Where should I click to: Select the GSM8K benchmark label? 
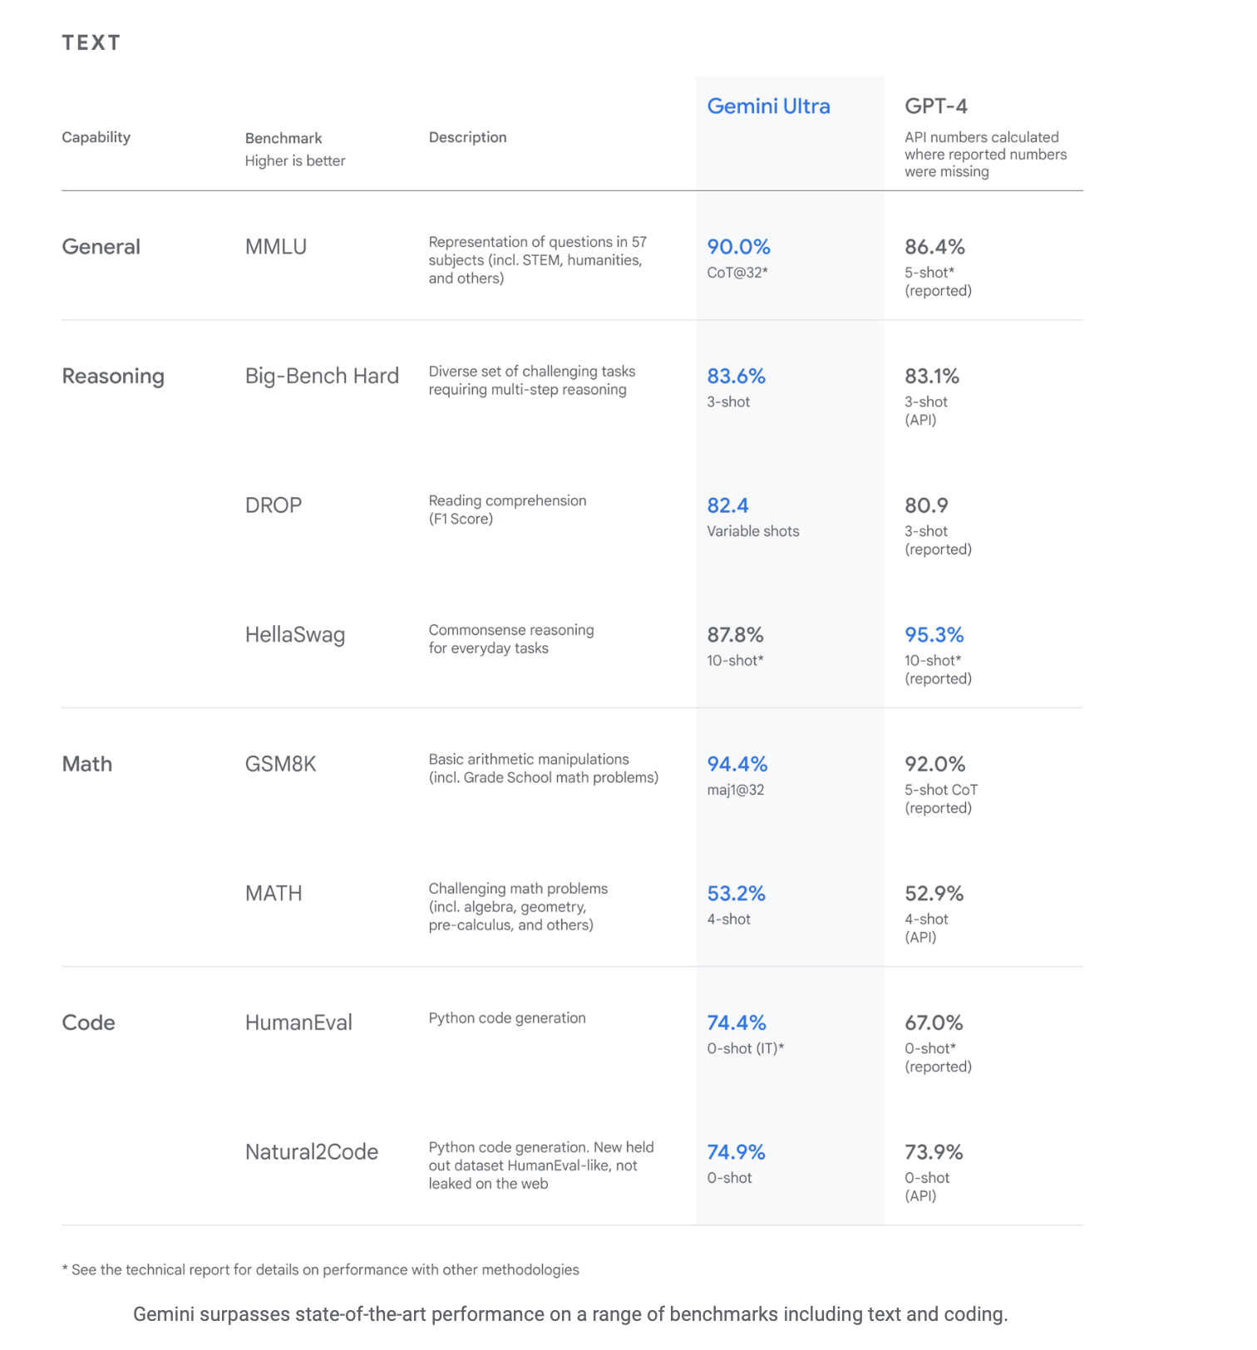281,764
